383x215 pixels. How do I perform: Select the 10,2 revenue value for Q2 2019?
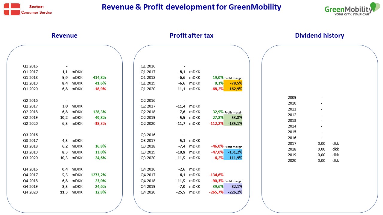[x=64, y=118]
